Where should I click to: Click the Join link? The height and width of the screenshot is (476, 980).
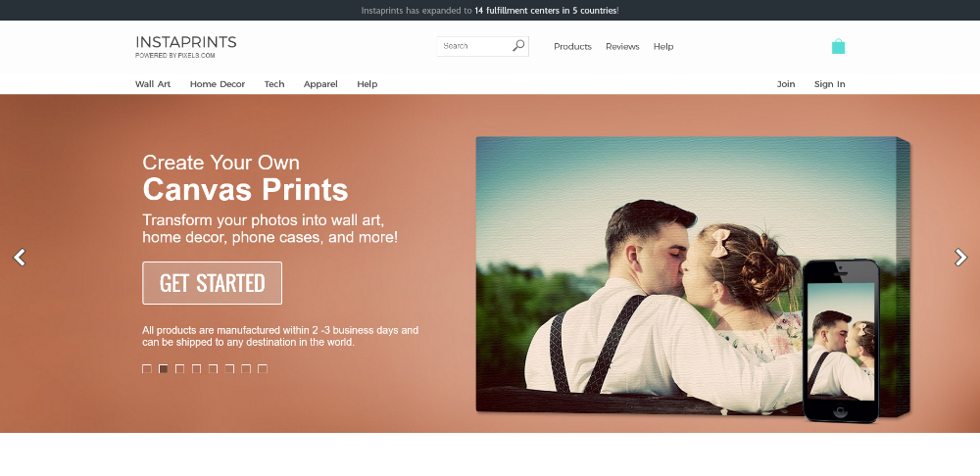pos(786,84)
